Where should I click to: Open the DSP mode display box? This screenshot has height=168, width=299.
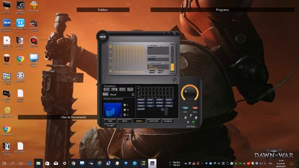[x=158, y=50]
